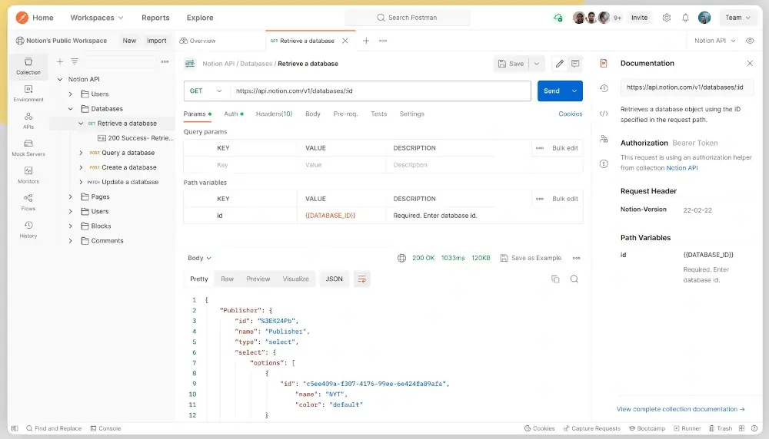Image resolution: width=769 pixels, height=439 pixels.
Task: Switch to the Headers(10) tab
Action: click(x=274, y=114)
